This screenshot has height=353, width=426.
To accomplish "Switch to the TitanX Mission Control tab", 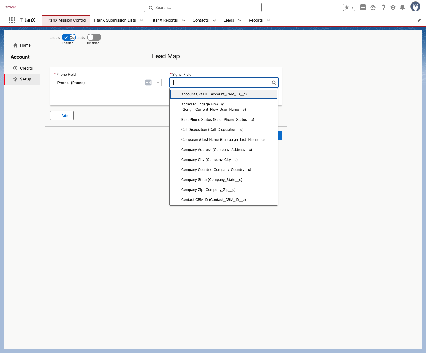I will pyautogui.click(x=66, y=20).
